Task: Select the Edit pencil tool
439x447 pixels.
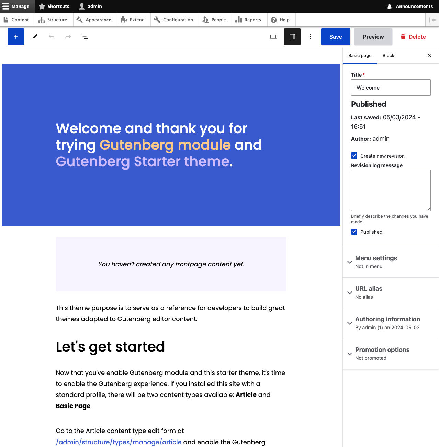Action: tap(34, 37)
